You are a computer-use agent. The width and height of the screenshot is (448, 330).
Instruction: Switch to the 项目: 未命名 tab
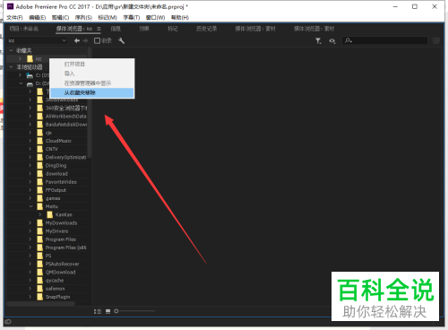coord(23,29)
